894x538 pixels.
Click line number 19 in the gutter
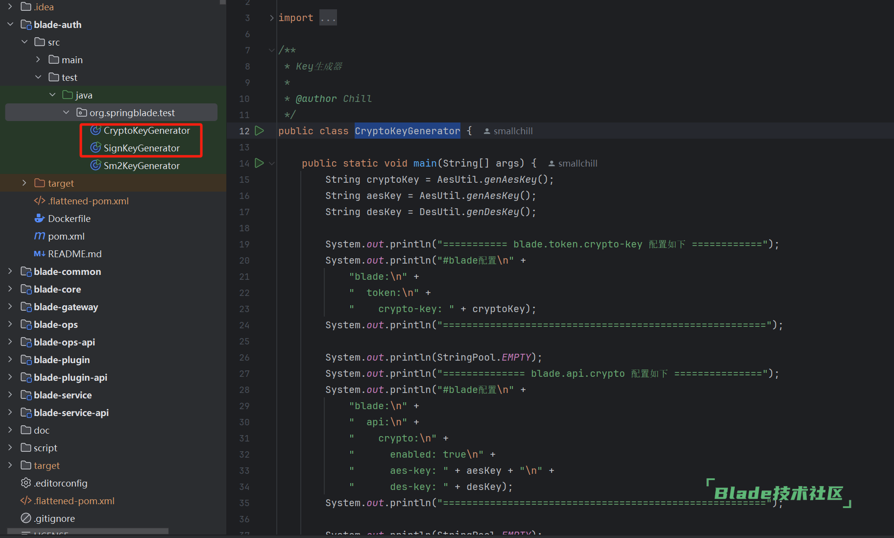[244, 244]
